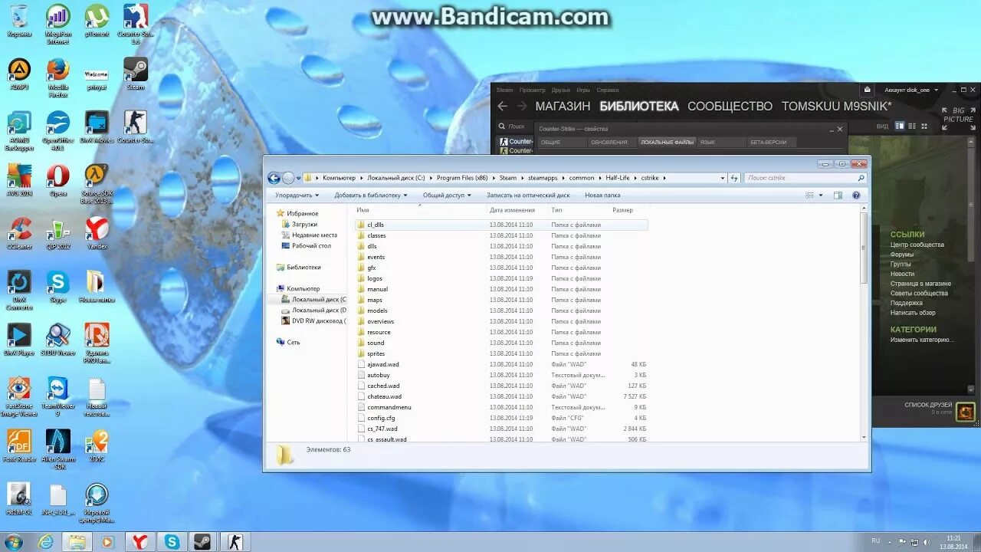Image resolution: width=981 pixels, height=552 pixels.
Task: Click Explorer's back navigation arrow
Action: click(274, 178)
